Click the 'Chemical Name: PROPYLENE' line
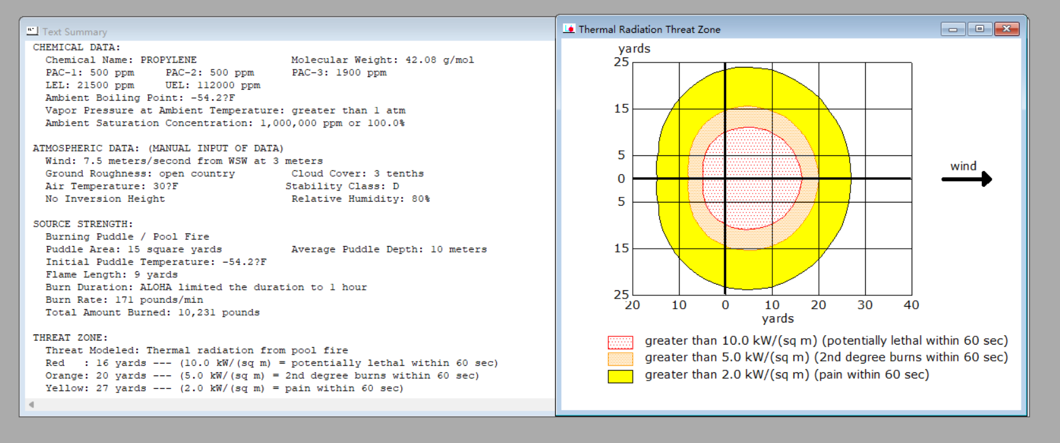This screenshot has width=1060, height=443. [121, 60]
